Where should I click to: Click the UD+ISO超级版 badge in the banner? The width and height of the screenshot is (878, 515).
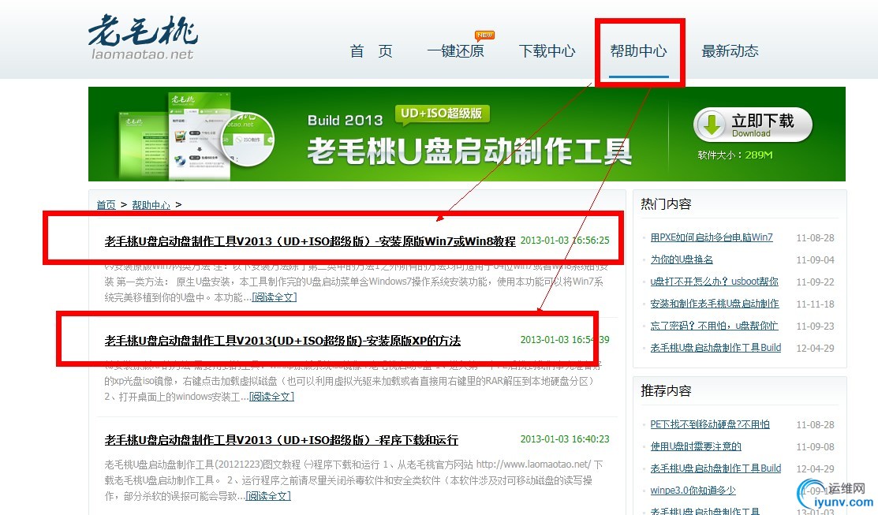[442, 114]
